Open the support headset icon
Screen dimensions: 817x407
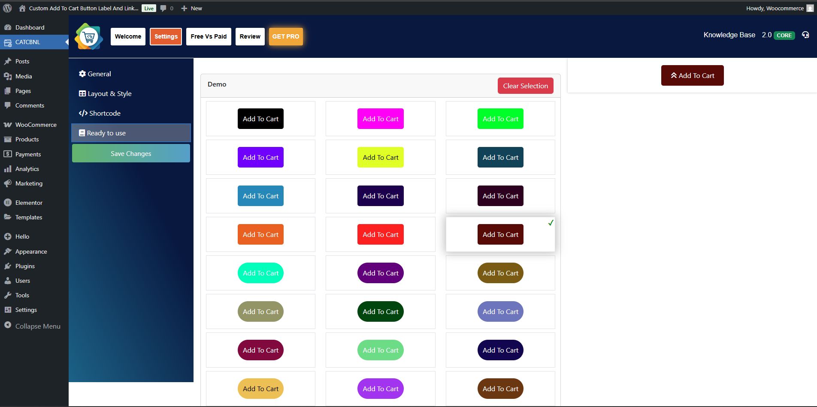(805, 35)
